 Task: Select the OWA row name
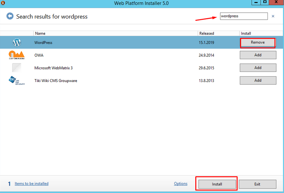pyautogui.click(x=39, y=55)
